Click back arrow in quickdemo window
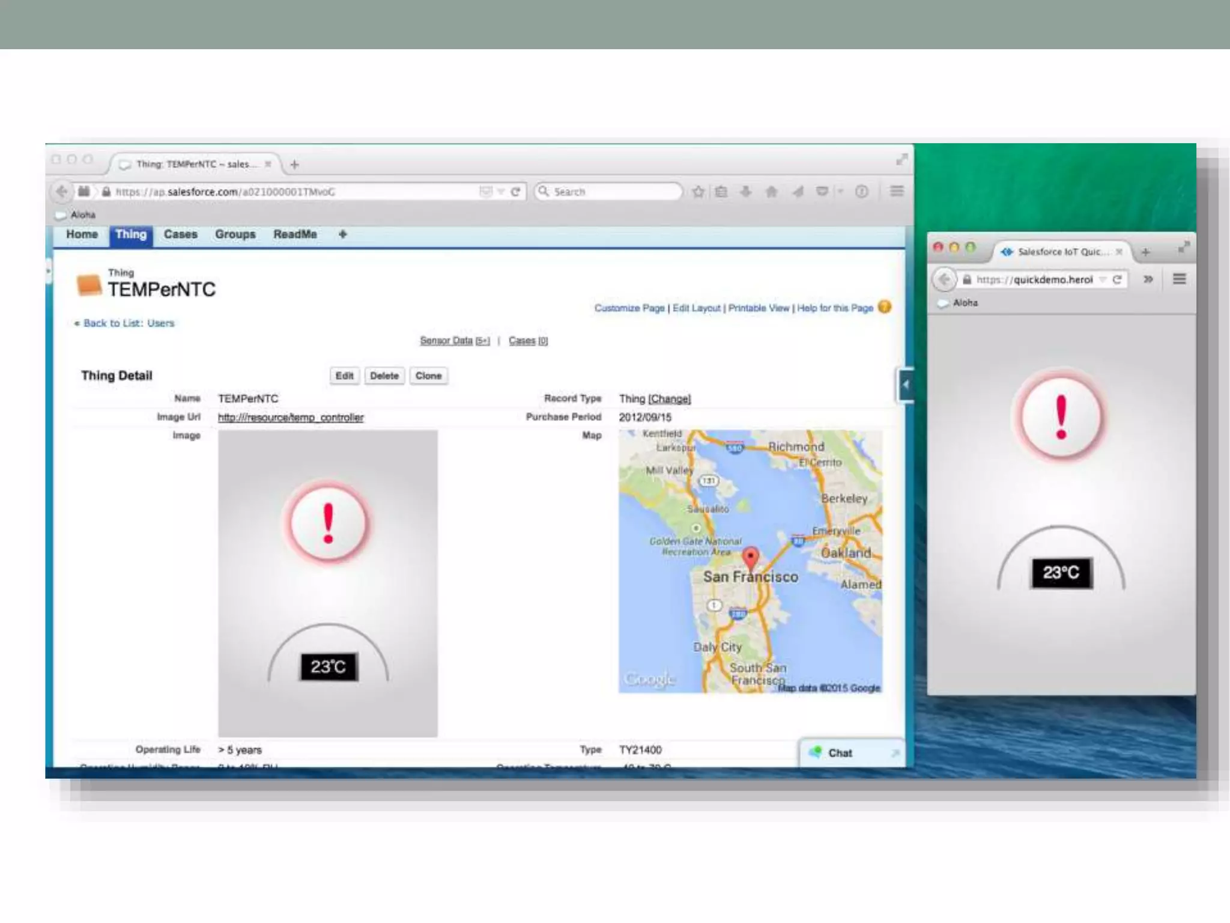Screen dimensions: 1230x923 [x=944, y=279]
